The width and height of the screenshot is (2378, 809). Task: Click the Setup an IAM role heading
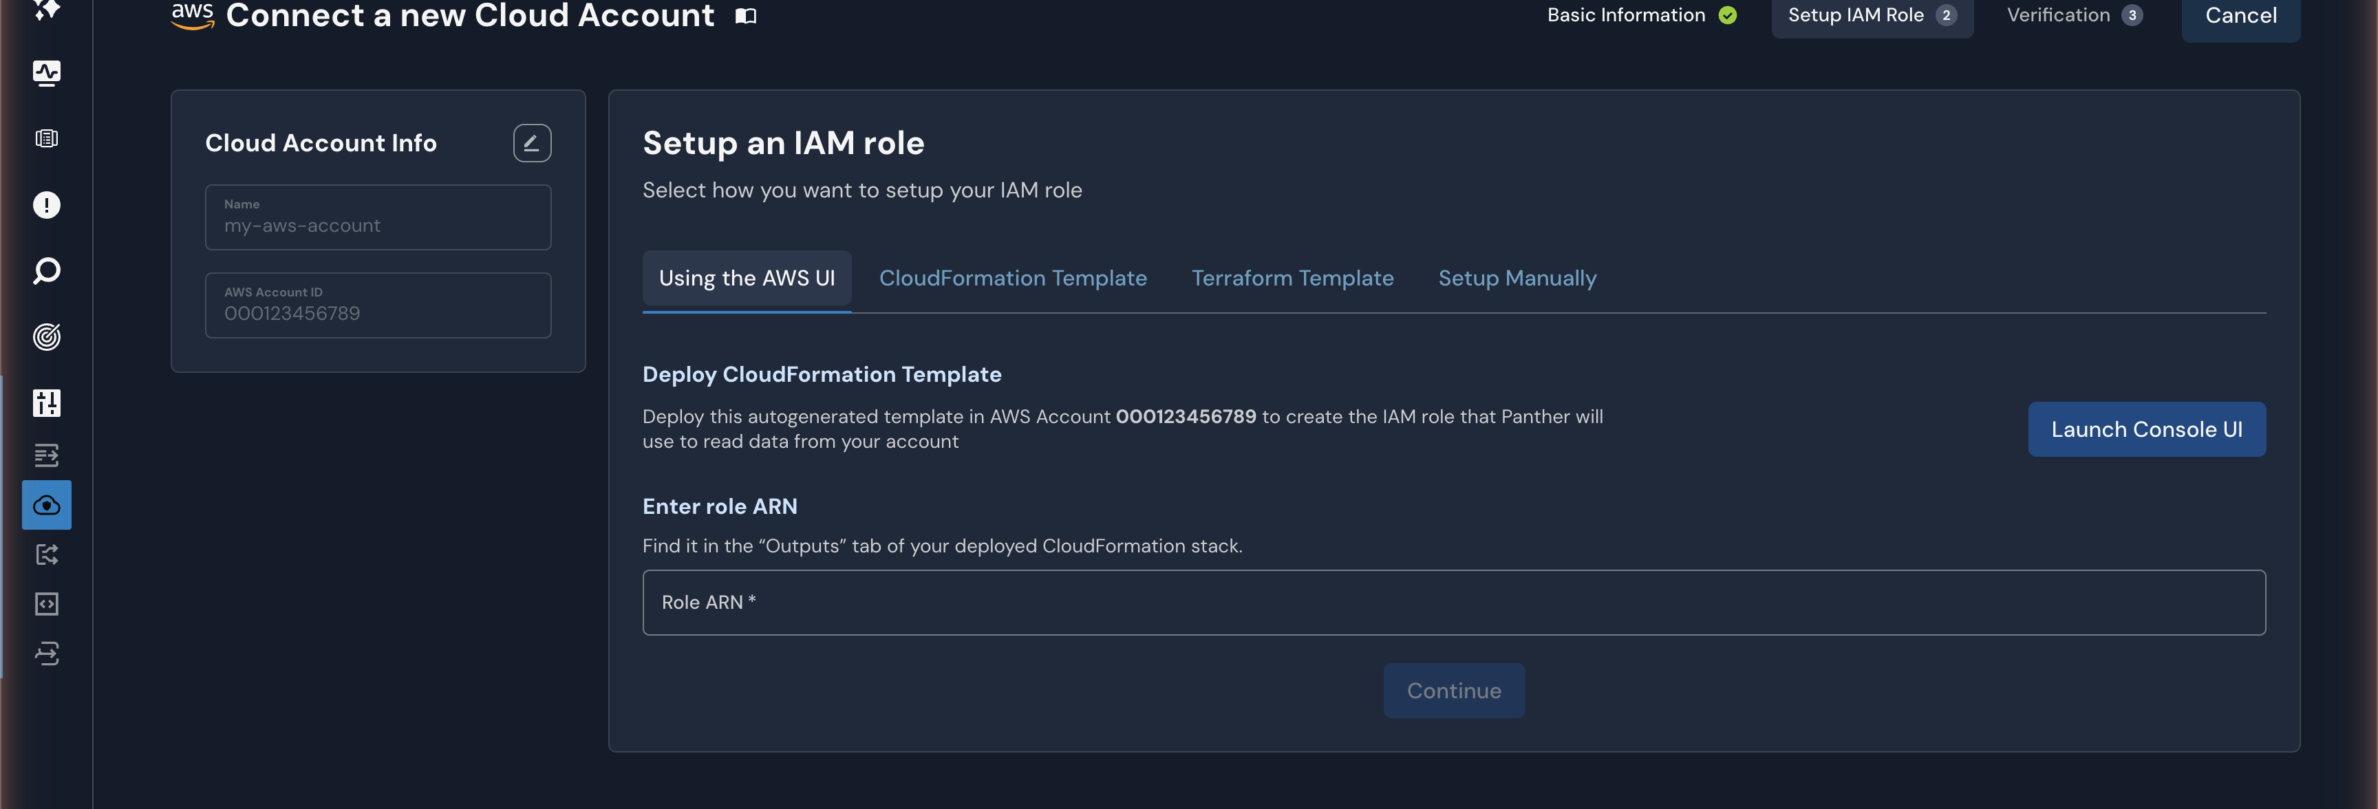click(783, 143)
